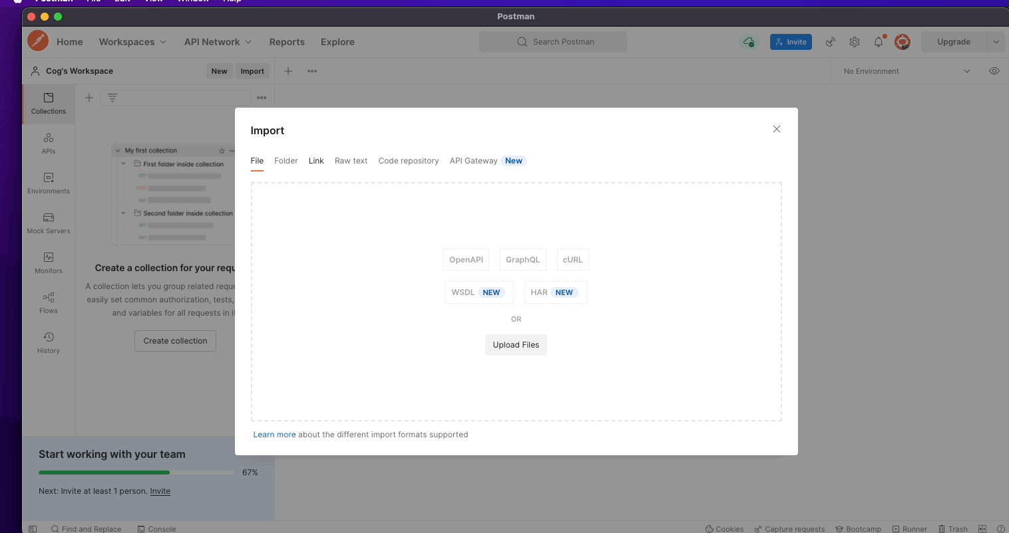Open the Runner from the status bar

tap(910, 528)
